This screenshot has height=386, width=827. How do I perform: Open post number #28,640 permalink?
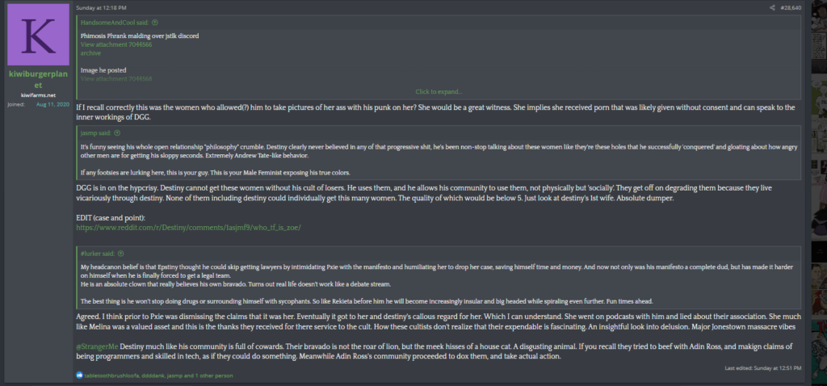[791, 8]
